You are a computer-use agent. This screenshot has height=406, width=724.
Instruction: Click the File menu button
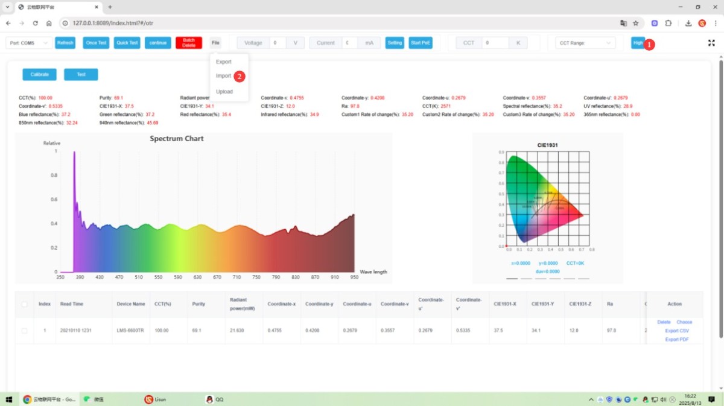[x=215, y=43]
